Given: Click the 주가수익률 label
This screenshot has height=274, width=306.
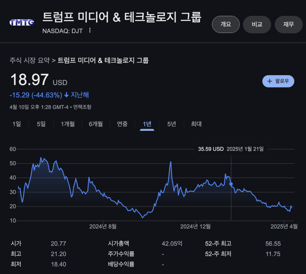Looking at the screenshot, I should [121, 254].
